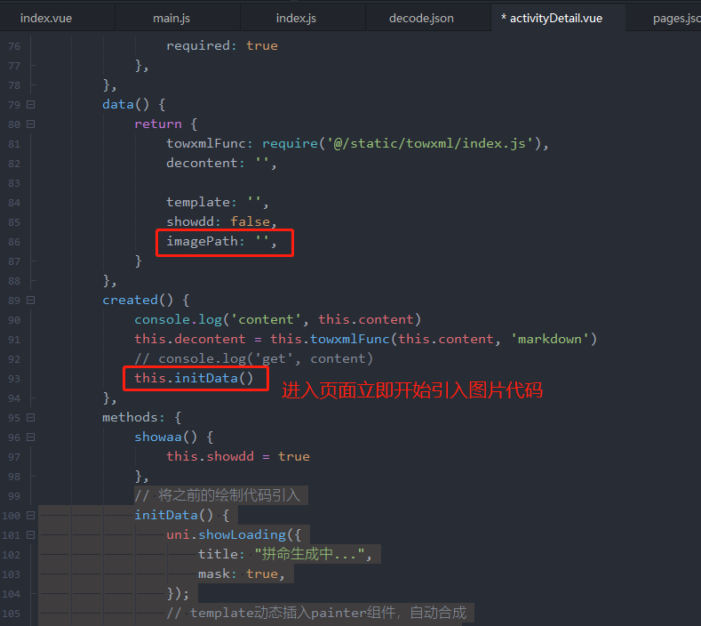
Task: Click line number 81 in gutter
Action: click(x=14, y=144)
